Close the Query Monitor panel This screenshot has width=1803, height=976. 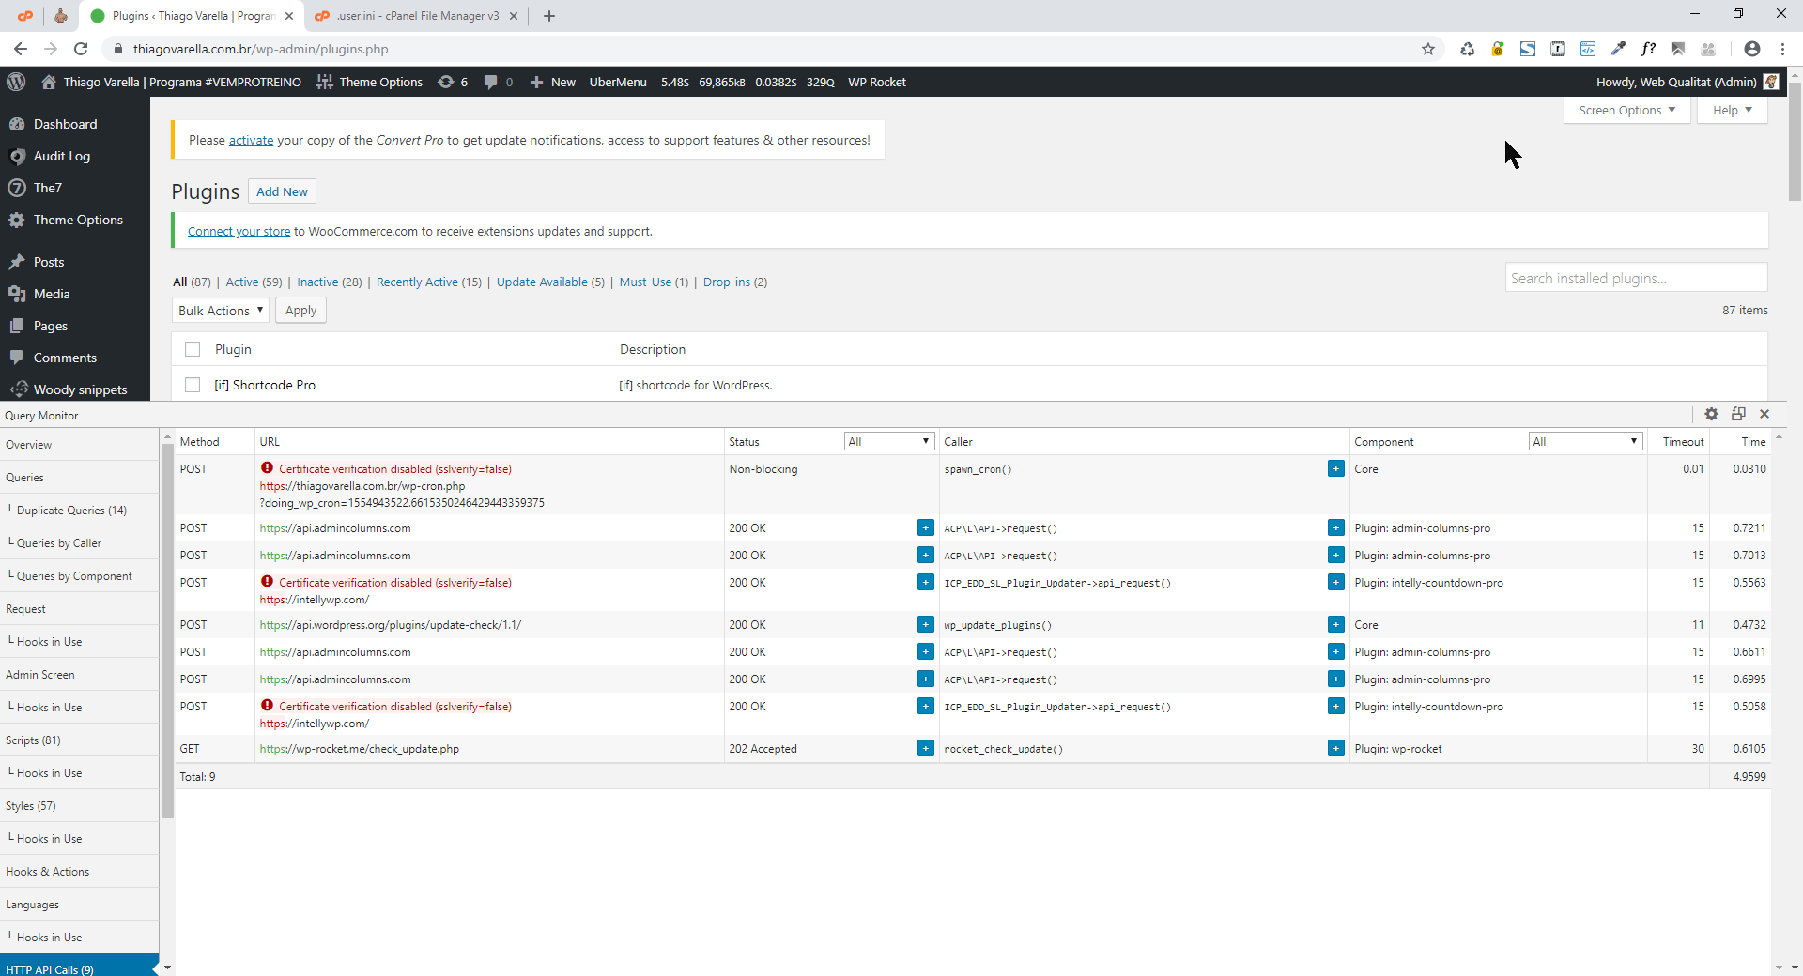point(1764,414)
